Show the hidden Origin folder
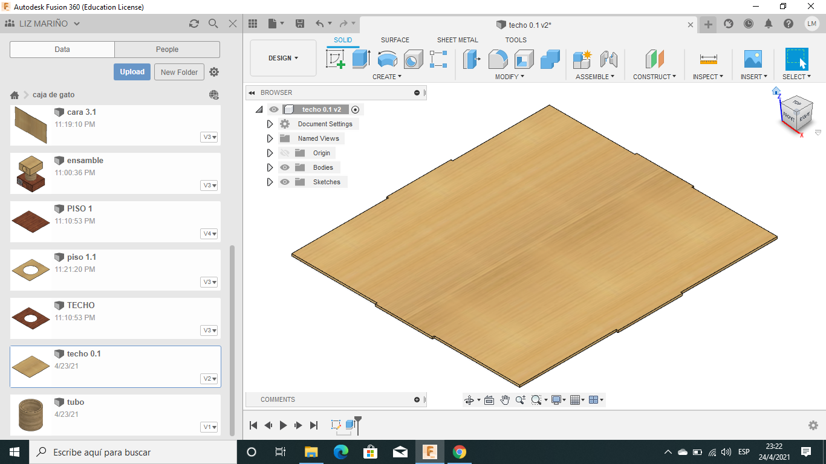 click(285, 153)
